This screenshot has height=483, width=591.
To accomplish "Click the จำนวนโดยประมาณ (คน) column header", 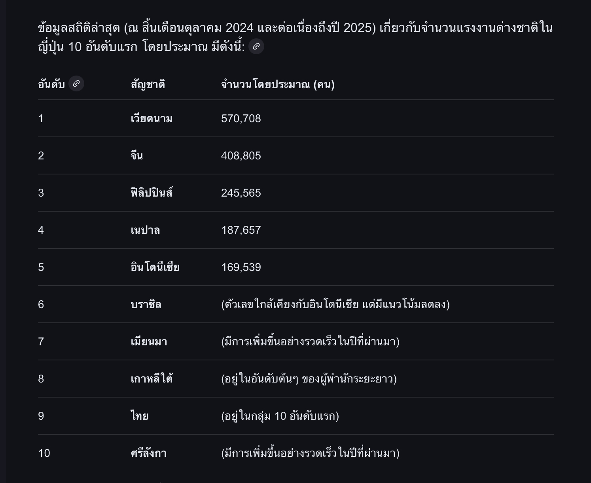I will pos(278,85).
